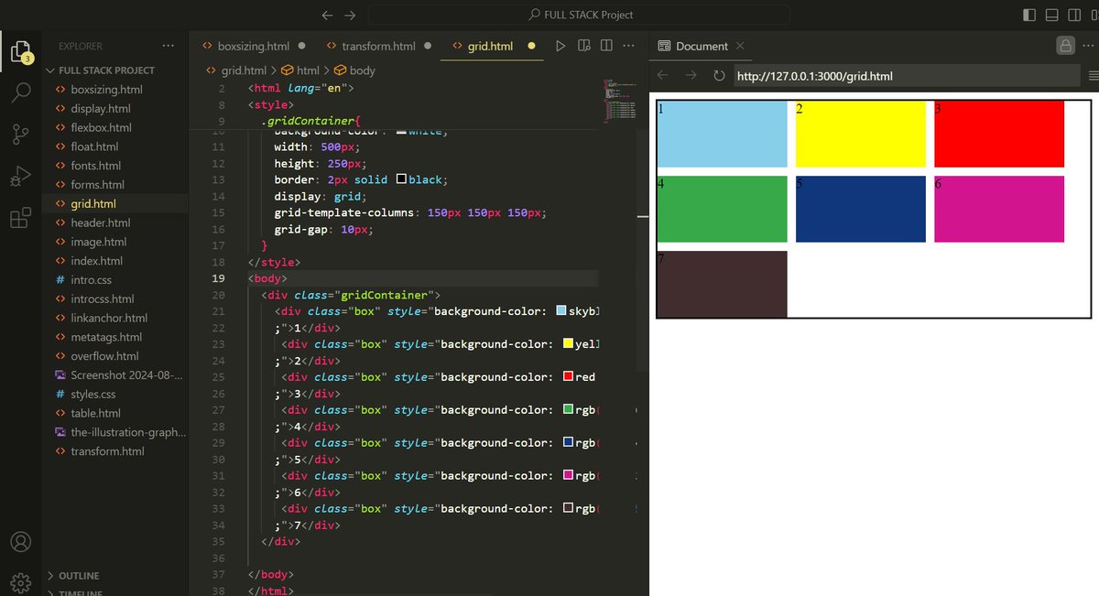
Task: Click the red box 3 in preview
Action: tap(999, 135)
